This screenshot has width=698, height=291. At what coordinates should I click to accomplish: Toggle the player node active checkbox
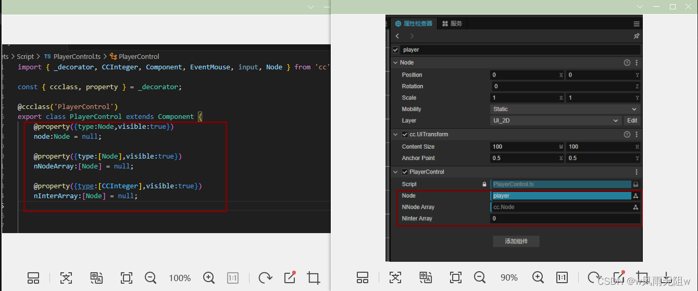pyautogui.click(x=396, y=50)
